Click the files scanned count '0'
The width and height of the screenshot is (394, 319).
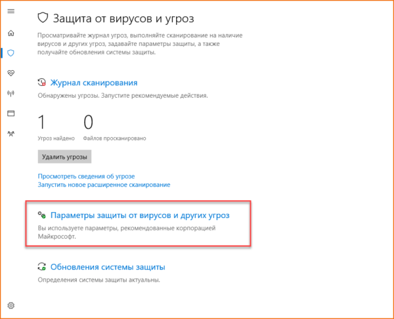click(x=88, y=122)
